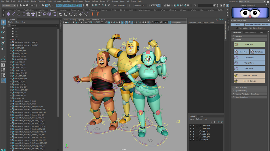
Task: Click the Outliner layout toggle icon
Action: click(3, 81)
